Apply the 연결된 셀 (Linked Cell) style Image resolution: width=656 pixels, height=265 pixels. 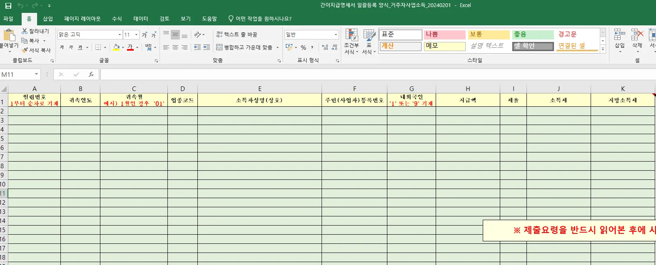click(x=577, y=46)
